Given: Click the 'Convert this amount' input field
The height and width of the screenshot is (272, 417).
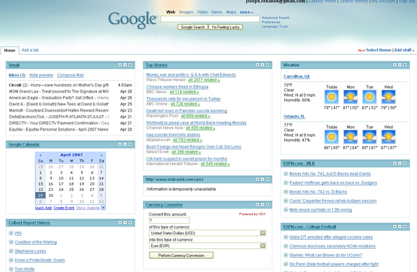Looking at the screenshot, I should [x=169, y=220].
